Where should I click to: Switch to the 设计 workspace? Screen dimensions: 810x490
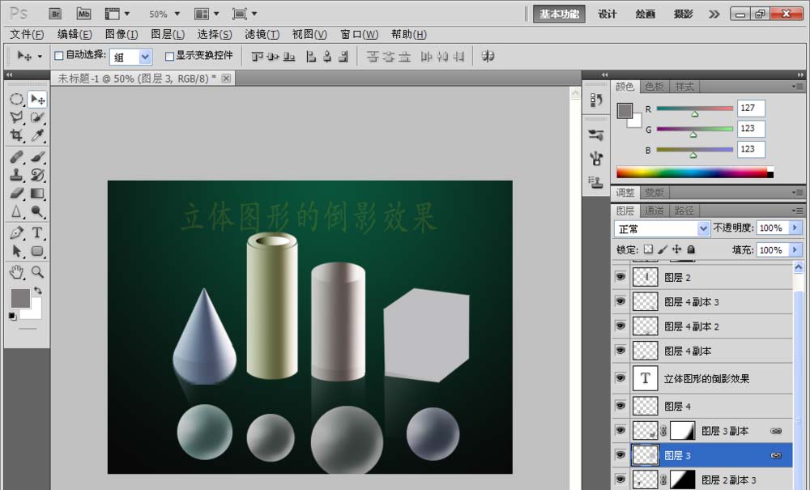(607, 14)
